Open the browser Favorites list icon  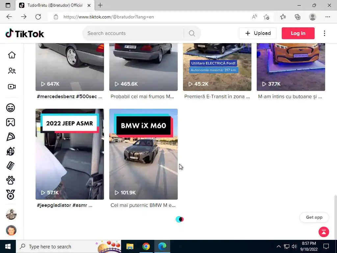[283, 17]
